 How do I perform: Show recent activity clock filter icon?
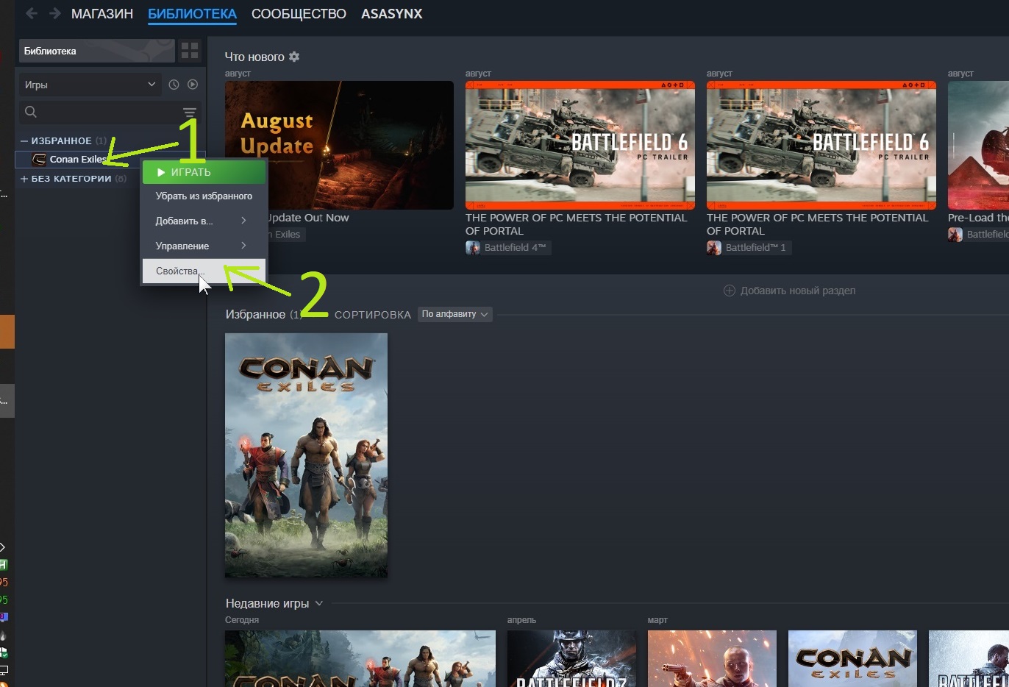click(x=174, y=85)
